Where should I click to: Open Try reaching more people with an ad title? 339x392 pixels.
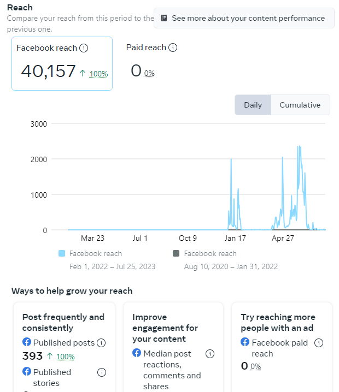[278, 323]
